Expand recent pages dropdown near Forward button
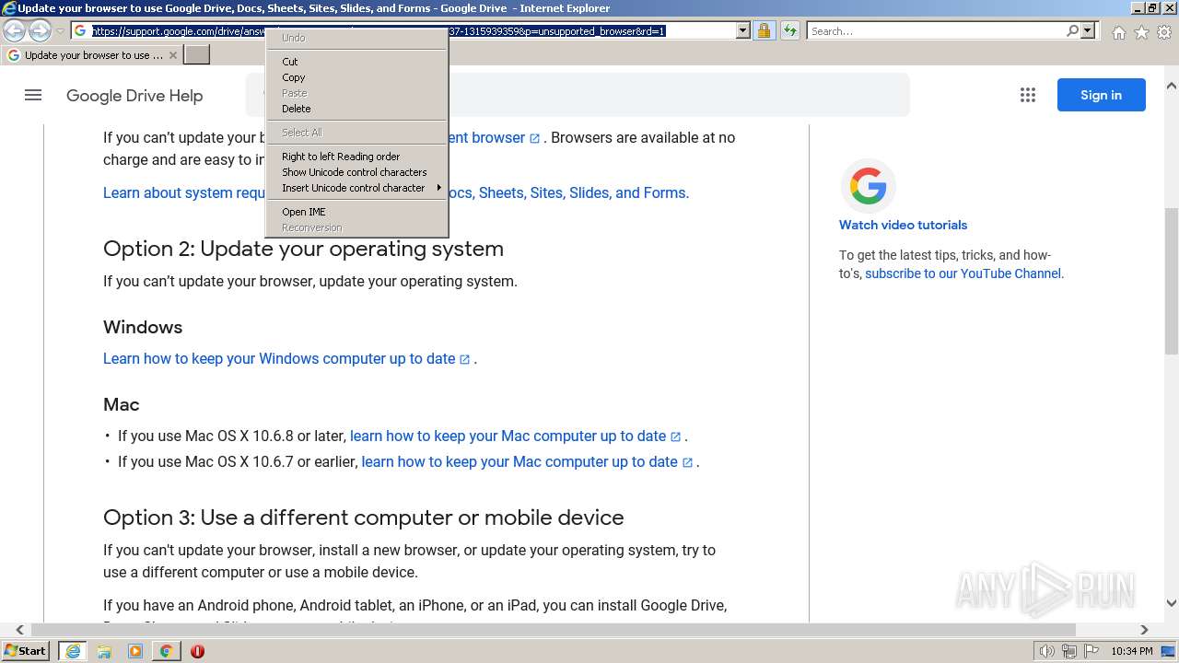This screenshot has height=663, width=1179. pyautogui.click(x=60, y=31)
